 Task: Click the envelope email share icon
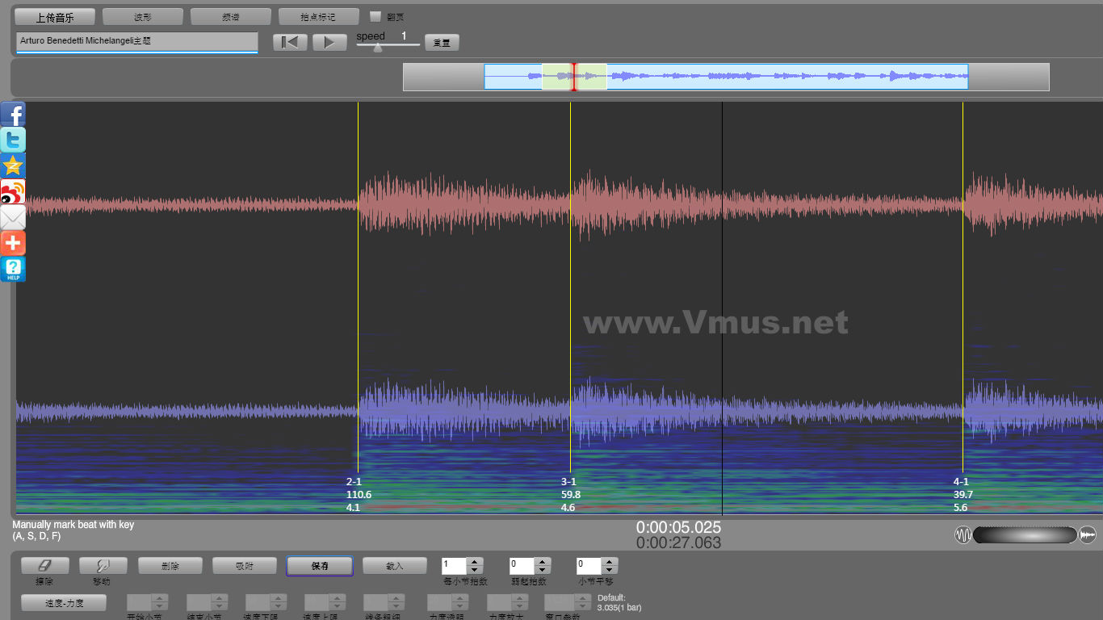click(13, 218)
